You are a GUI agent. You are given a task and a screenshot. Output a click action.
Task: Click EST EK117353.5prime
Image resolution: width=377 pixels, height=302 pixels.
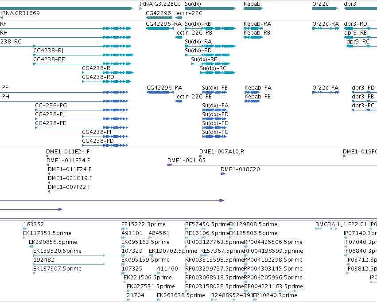47,233
